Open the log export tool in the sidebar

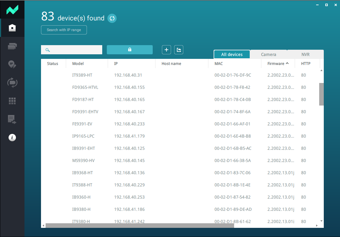(12, 119)
